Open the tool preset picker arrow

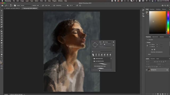(8, 6)
